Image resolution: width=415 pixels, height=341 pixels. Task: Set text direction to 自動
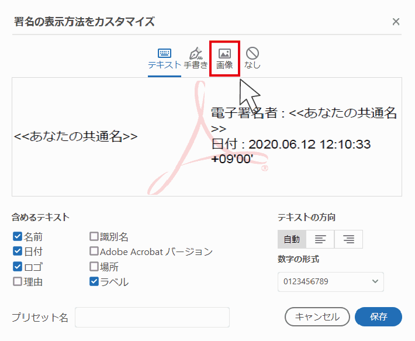tap(292, 239)
